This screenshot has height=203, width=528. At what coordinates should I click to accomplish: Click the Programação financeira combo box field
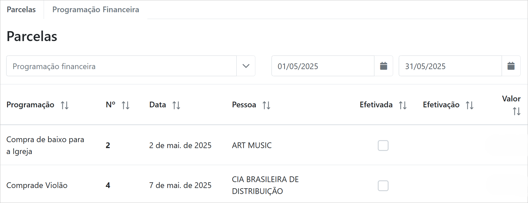pyautogui.click(x=121, y=66)
